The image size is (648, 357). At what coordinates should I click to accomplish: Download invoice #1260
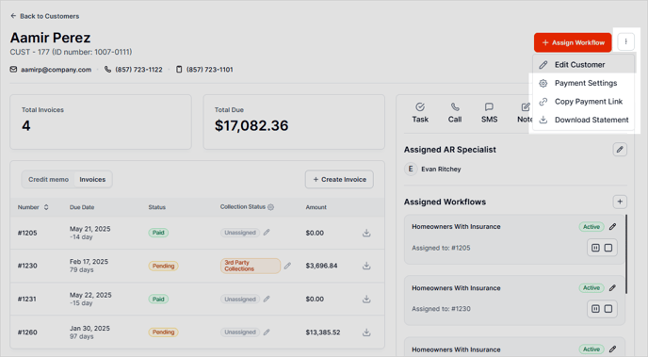click(366, 333)
